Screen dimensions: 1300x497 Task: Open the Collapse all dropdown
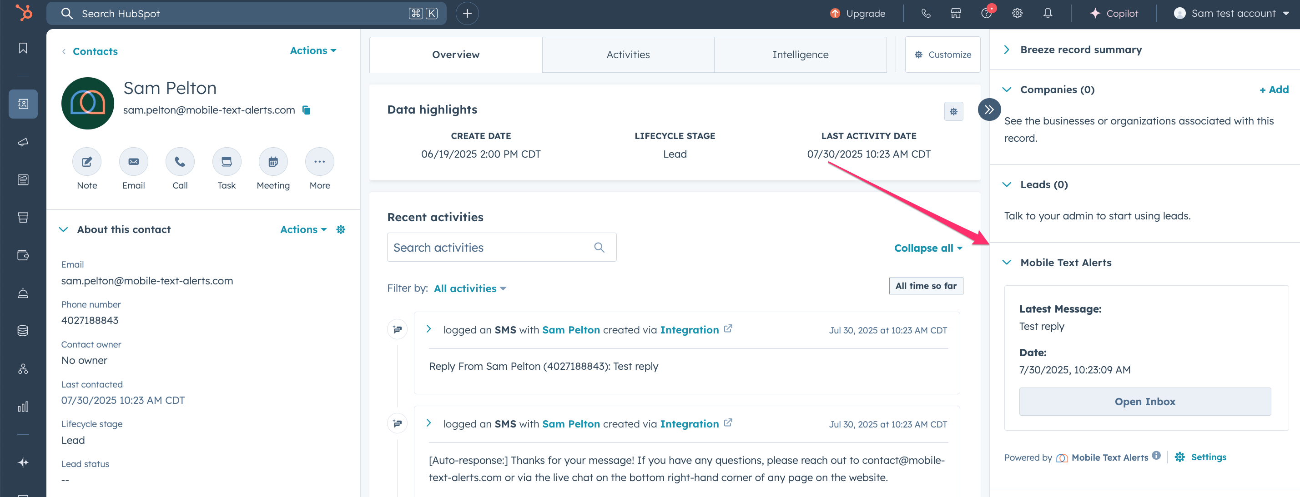pyautogui.click(x=927, y=248)
